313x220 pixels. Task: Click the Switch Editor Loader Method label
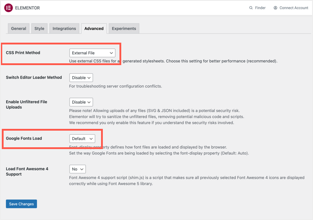point(34,77)
